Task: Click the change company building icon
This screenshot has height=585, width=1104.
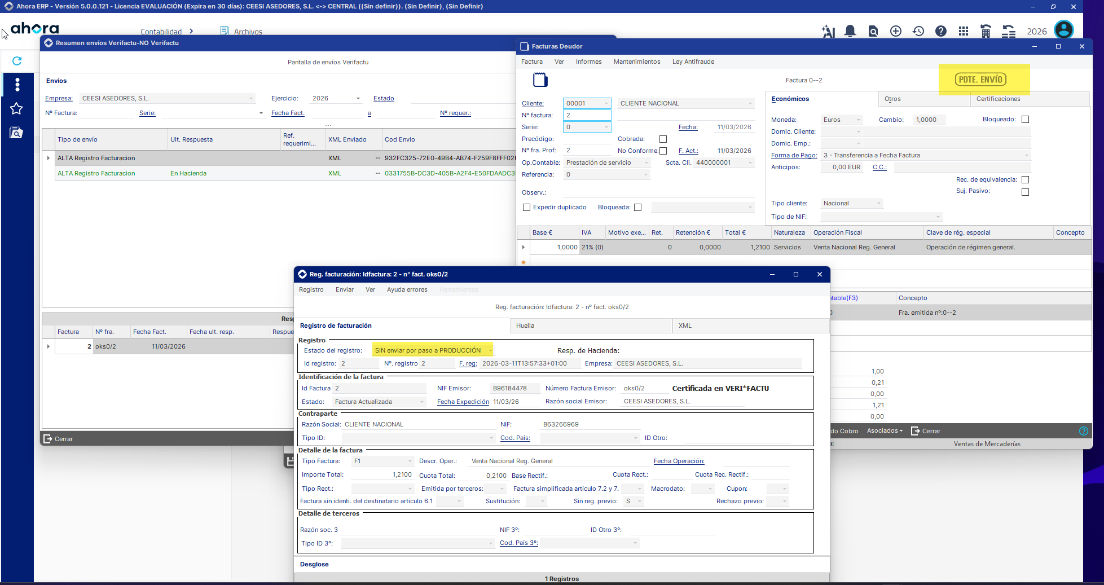Action: pos(986,32)
